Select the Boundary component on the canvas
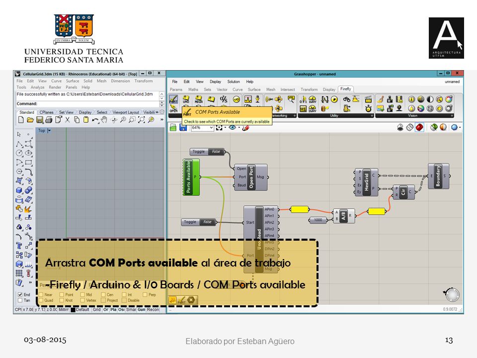The image size is (477, 358). pos(438,176)
